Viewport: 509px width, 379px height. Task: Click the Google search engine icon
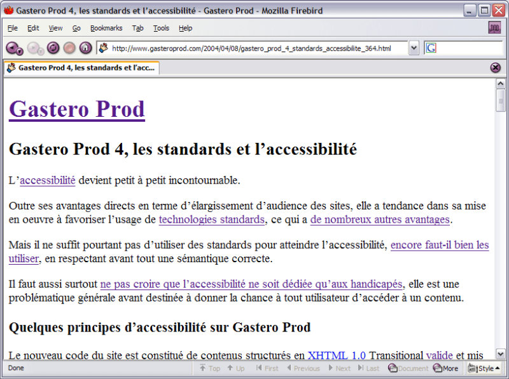tap(431, 48)
